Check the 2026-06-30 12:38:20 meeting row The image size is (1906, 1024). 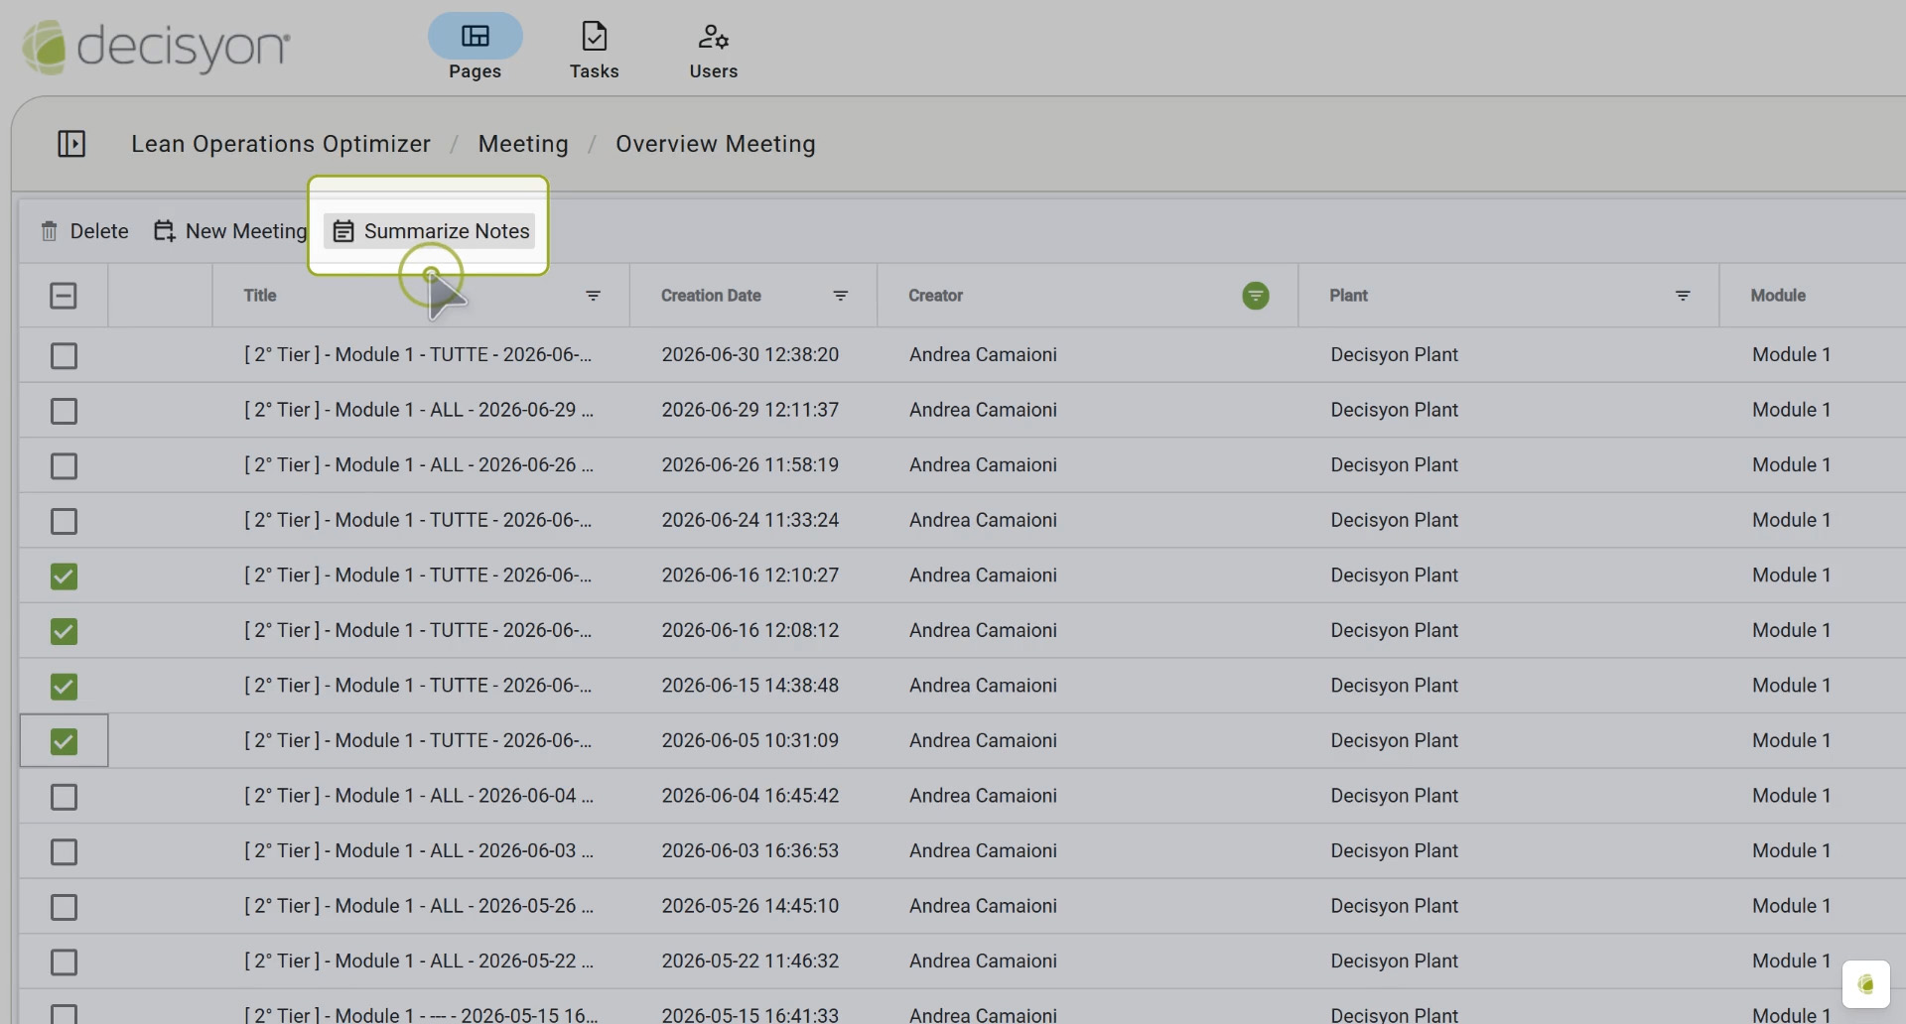click(64, 355)
